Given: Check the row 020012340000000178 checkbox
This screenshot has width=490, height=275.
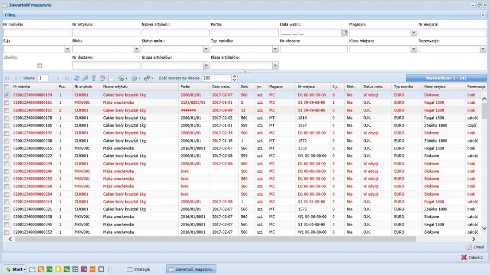Looking at the screenshot, I should [x=7, y=118].
